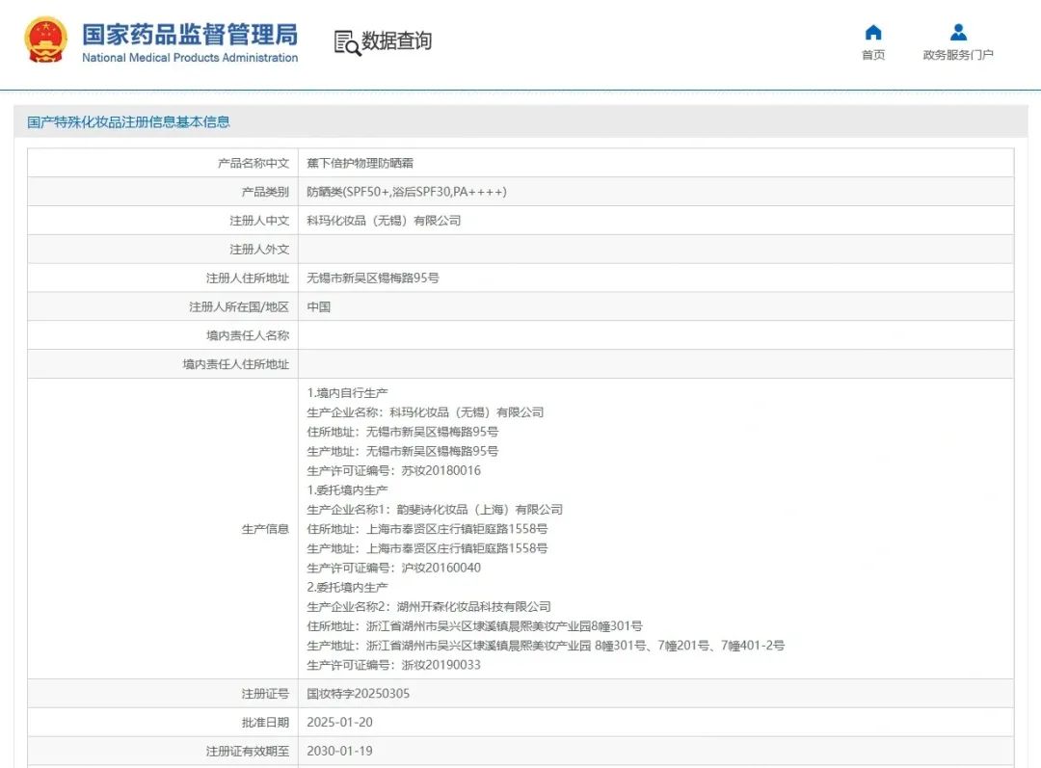Select the 注册人住所地址 label cell

click(x=163, y=278)
